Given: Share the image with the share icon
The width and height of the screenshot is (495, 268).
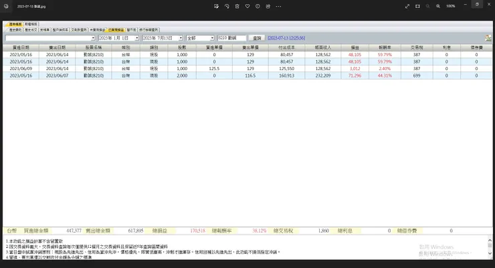Looking at the screenshot, I should [x=268, y=6].
